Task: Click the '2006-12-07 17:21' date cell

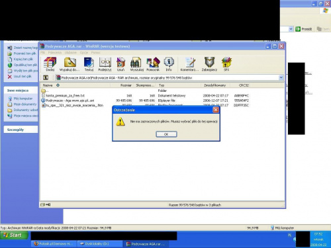Action: (216, 101)
